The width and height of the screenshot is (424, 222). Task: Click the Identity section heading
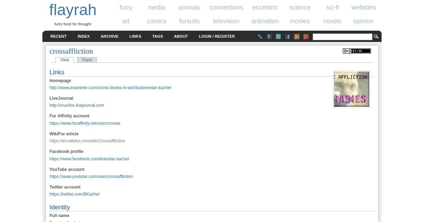click(x=60, y=207)
